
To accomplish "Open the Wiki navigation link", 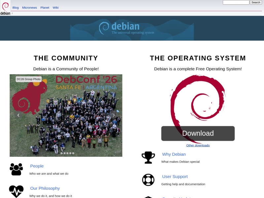I will [55, 8].
